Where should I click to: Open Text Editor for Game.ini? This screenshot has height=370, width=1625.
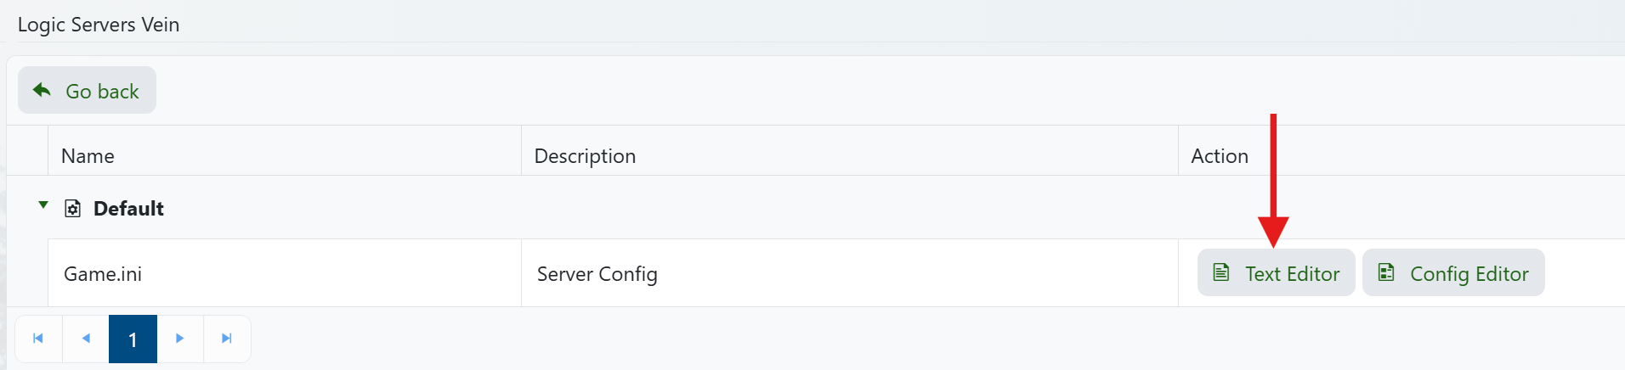point(1276,273)
